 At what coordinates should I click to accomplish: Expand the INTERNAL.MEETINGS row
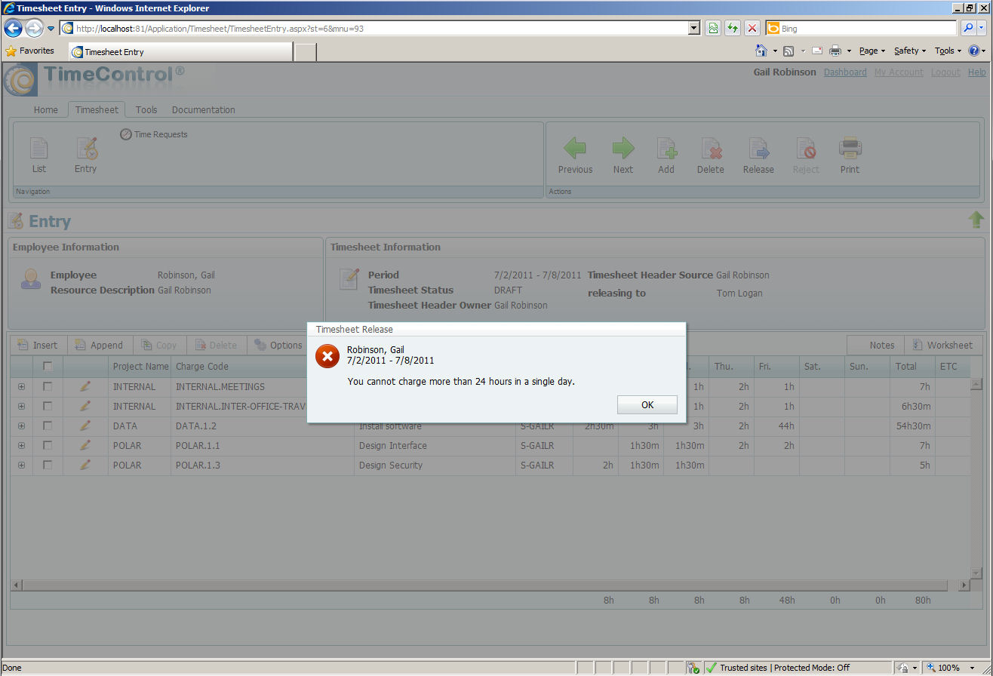21,386
